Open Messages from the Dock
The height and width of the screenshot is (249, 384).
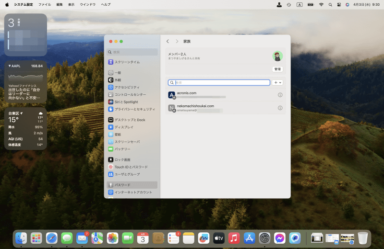coord(67,238)
